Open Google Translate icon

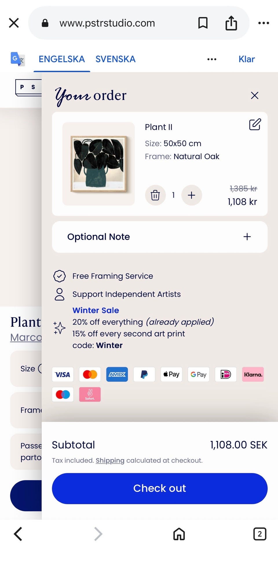17,59
